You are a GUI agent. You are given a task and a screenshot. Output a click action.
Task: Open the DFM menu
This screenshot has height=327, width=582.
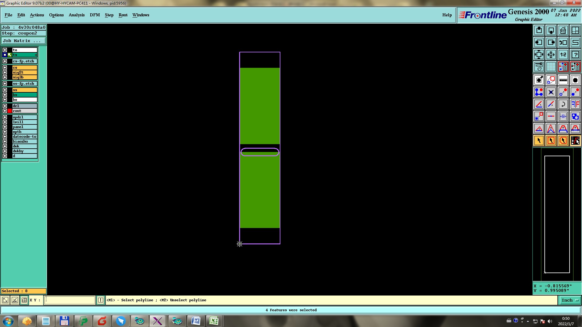[x=95, y=15]
